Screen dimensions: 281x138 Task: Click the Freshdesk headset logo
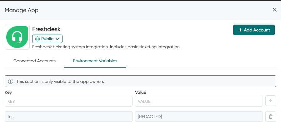pos(17,37)
